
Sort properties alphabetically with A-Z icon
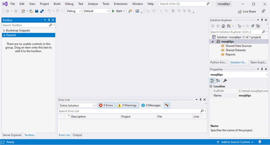tap(218, 80)
